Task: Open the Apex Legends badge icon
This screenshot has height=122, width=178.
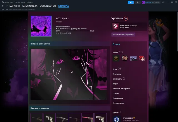Action: [116, 58]
